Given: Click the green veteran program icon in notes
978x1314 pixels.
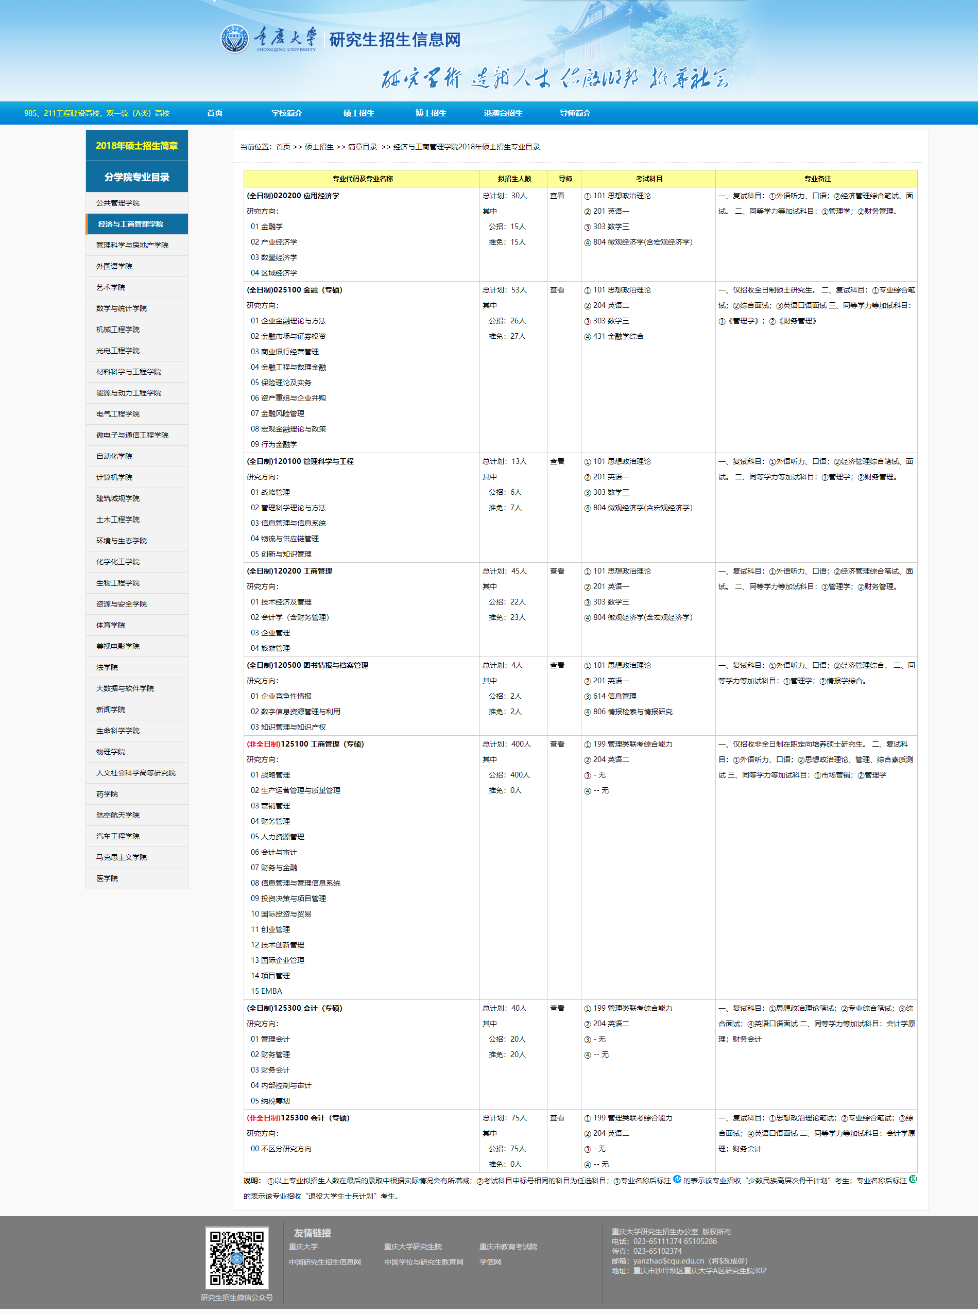Looking at the screenshot, I should pos(913,1179).
